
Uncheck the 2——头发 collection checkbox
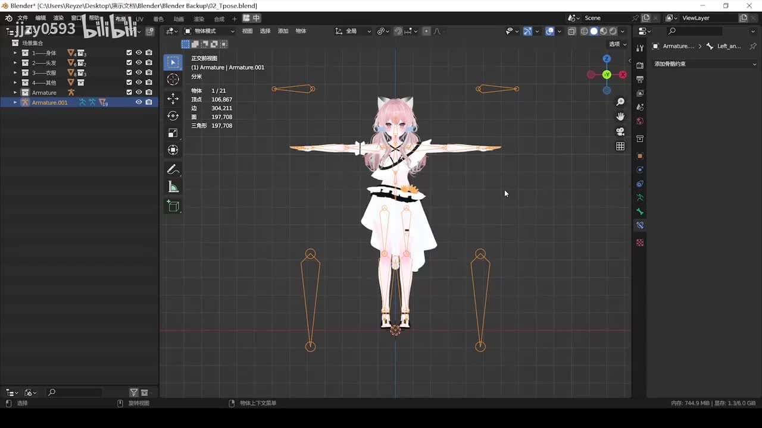point(129,62)
